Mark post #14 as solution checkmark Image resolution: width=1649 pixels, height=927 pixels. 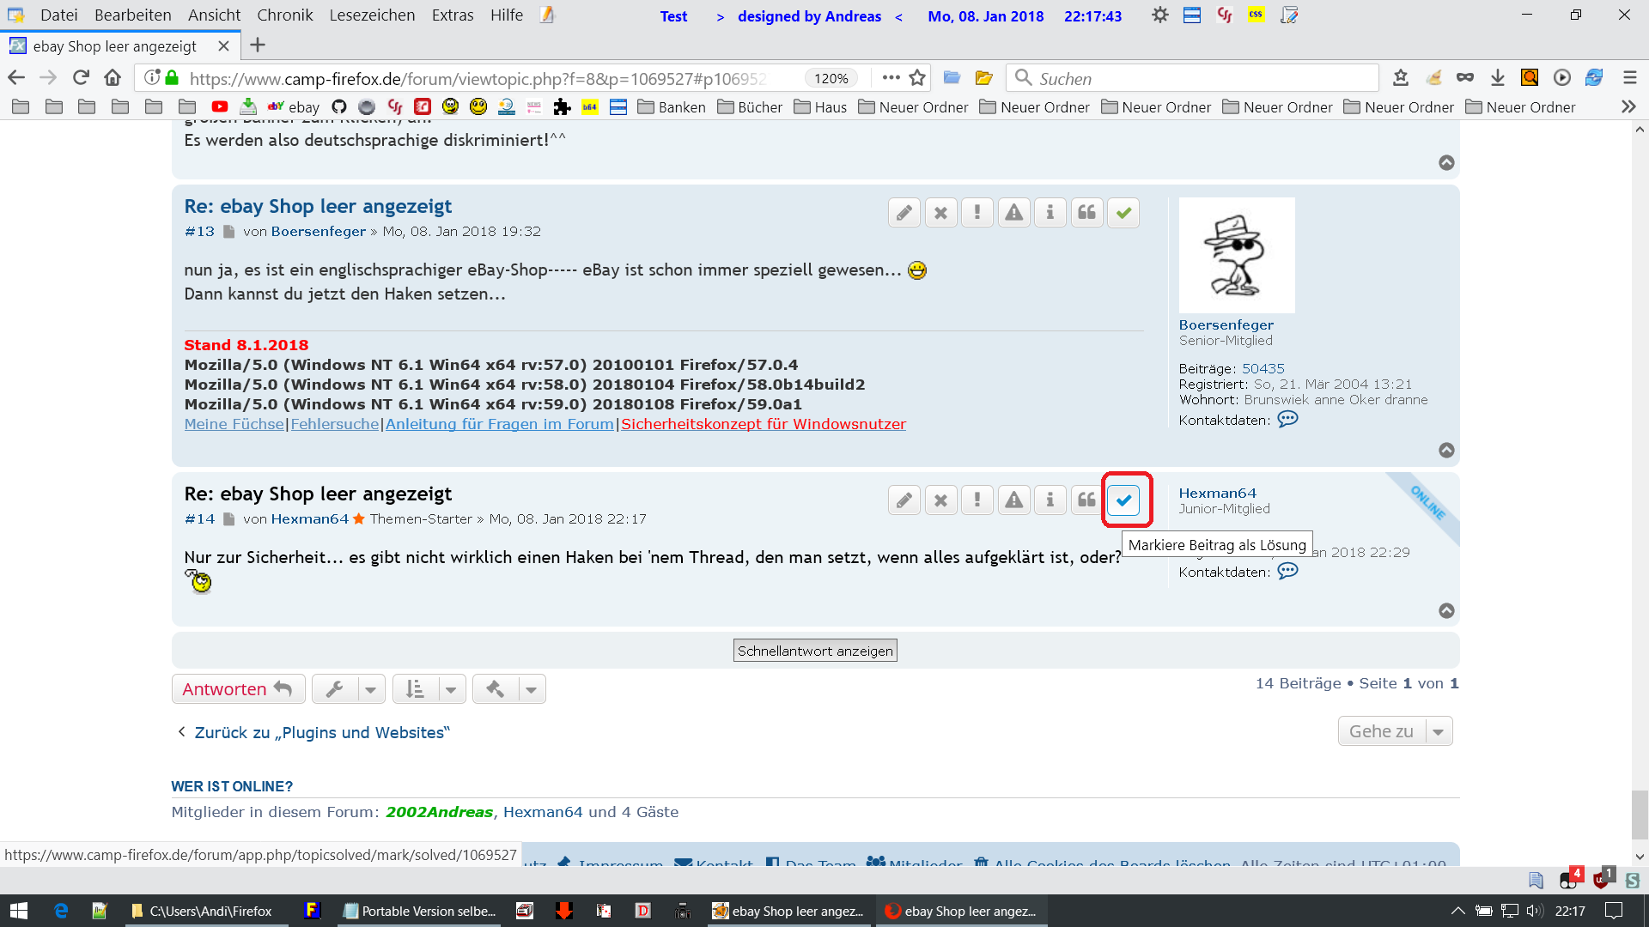tap(1123, 500)
